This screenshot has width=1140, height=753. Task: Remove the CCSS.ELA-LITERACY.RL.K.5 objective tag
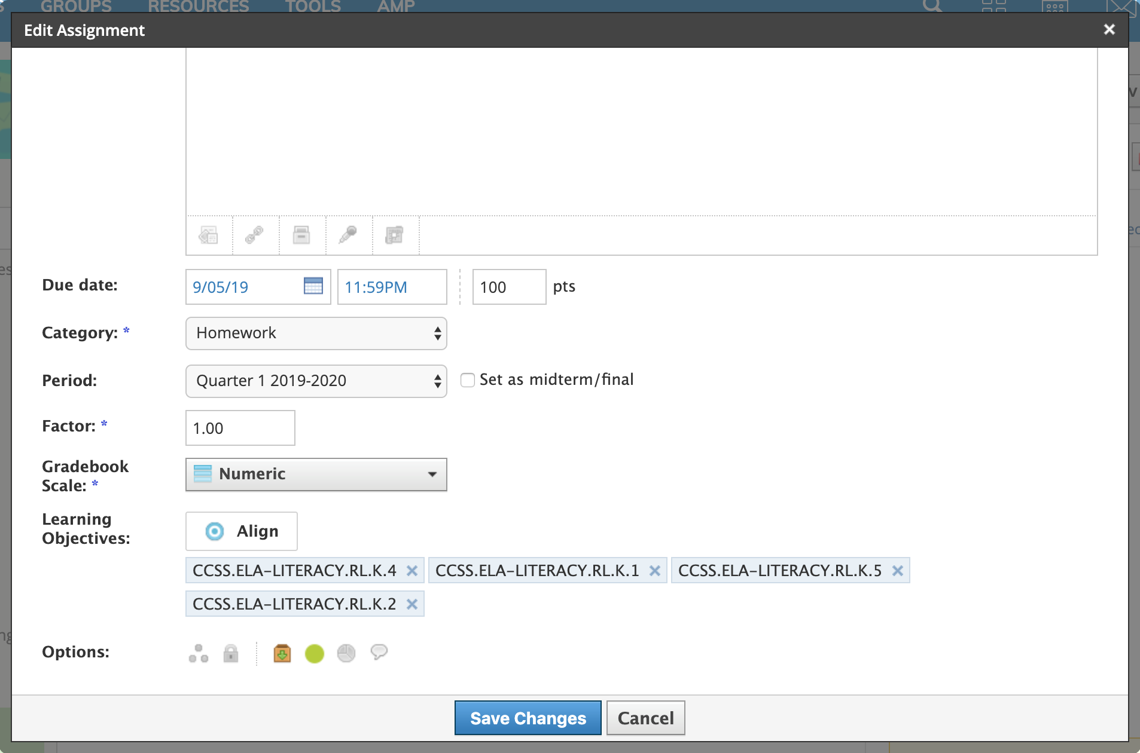pos(897,571)
